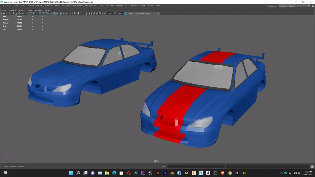Open the panel Lighting menu
This screenshot has height=177, width=315.
(x=22, y=10)
